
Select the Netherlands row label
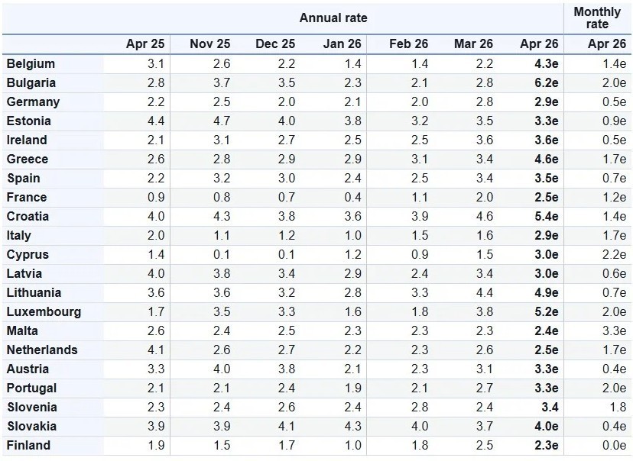pos(42,350)
